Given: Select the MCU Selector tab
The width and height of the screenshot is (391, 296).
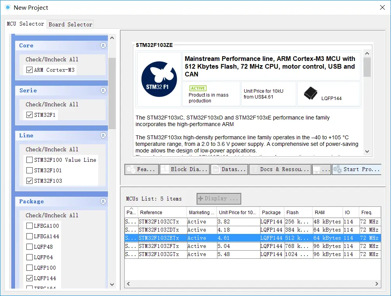Looking at the screenshot, I should 26,24.
